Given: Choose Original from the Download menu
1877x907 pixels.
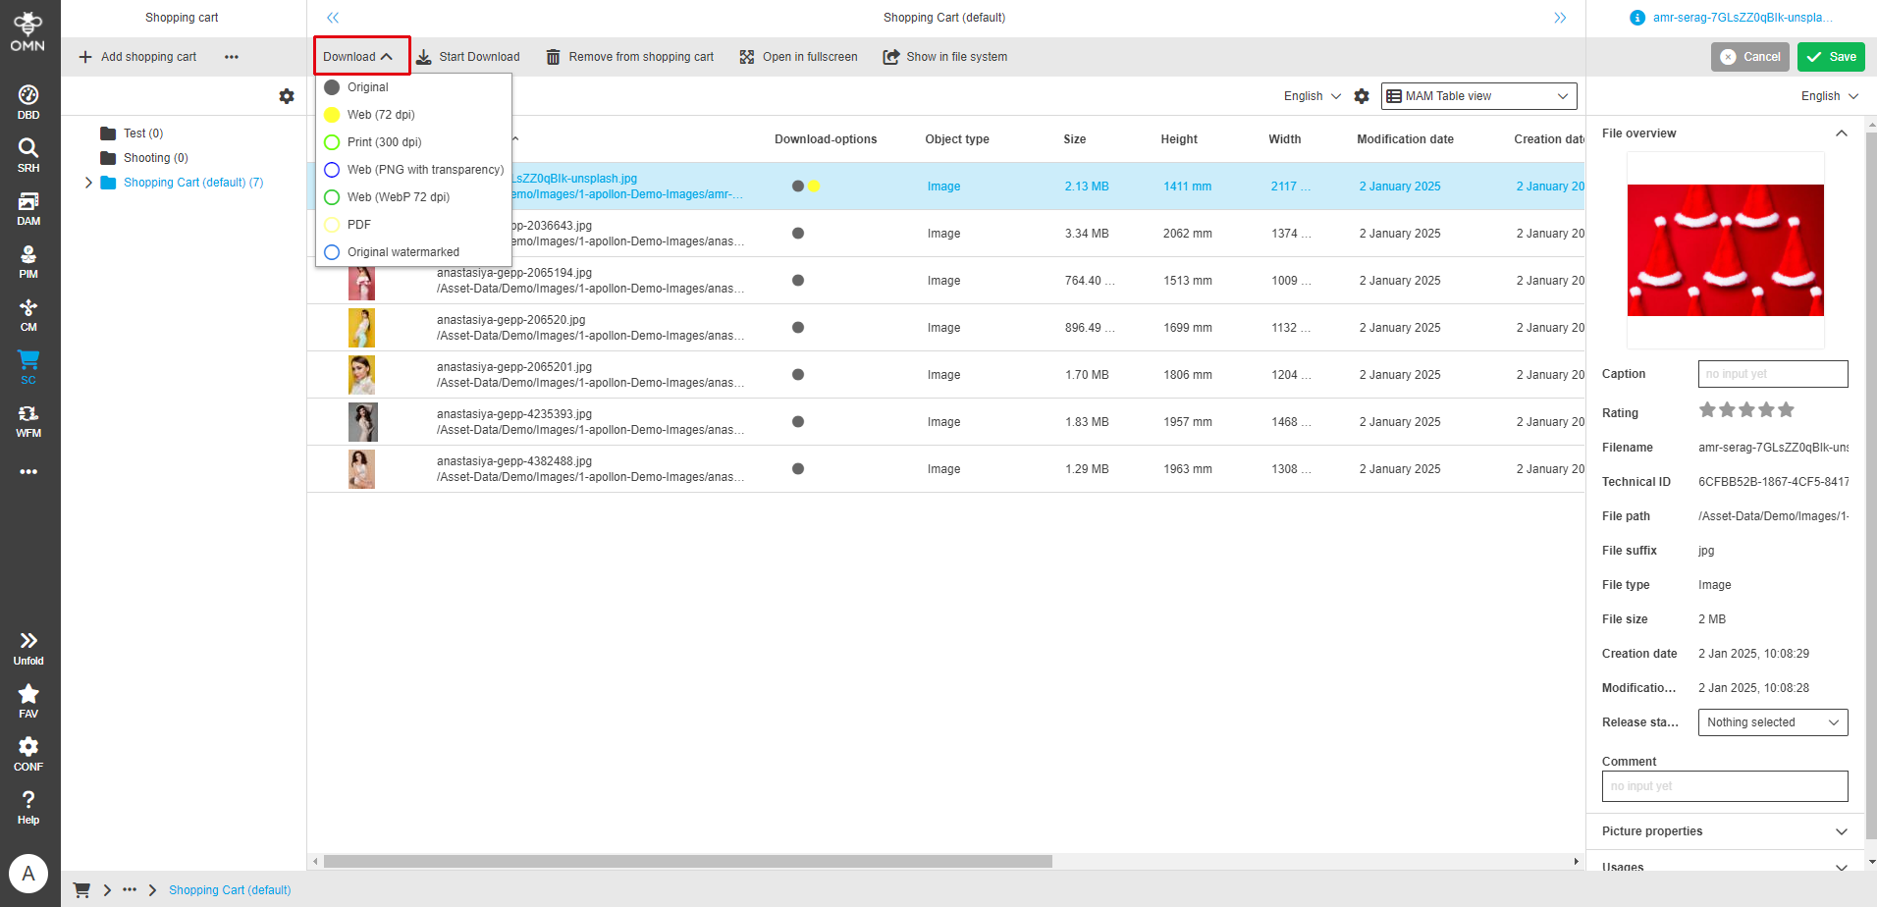Looking at the screenshot, I should point(368,86).
